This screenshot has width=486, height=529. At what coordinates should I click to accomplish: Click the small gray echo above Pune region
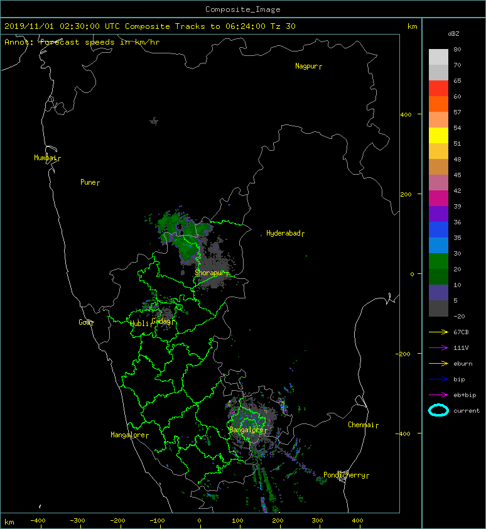(154, 121)
